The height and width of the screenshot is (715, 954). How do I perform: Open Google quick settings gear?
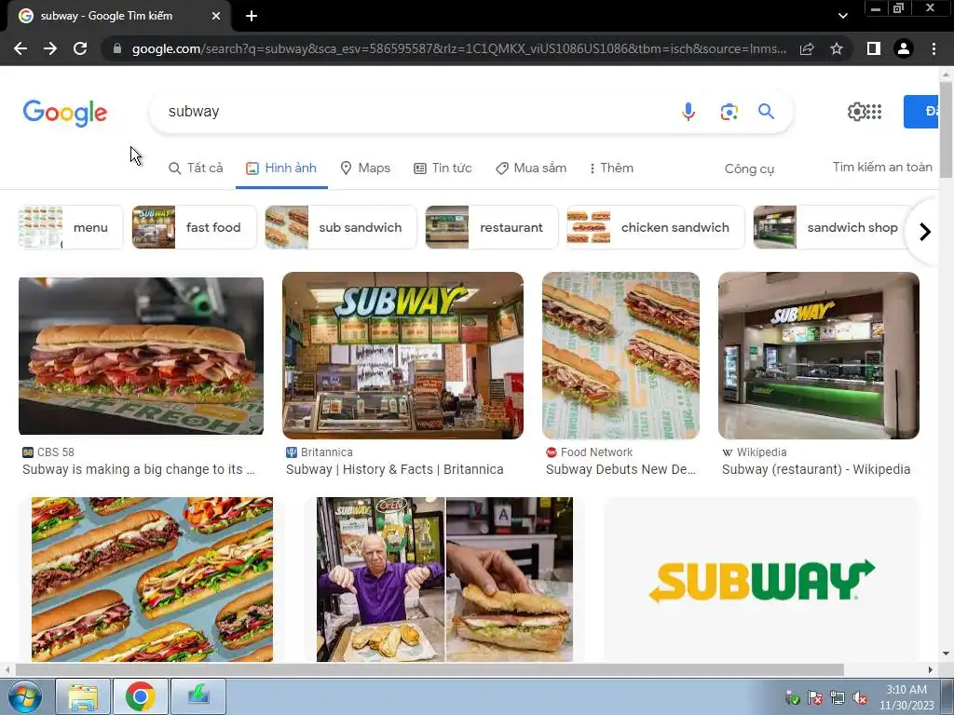[856, 112]
